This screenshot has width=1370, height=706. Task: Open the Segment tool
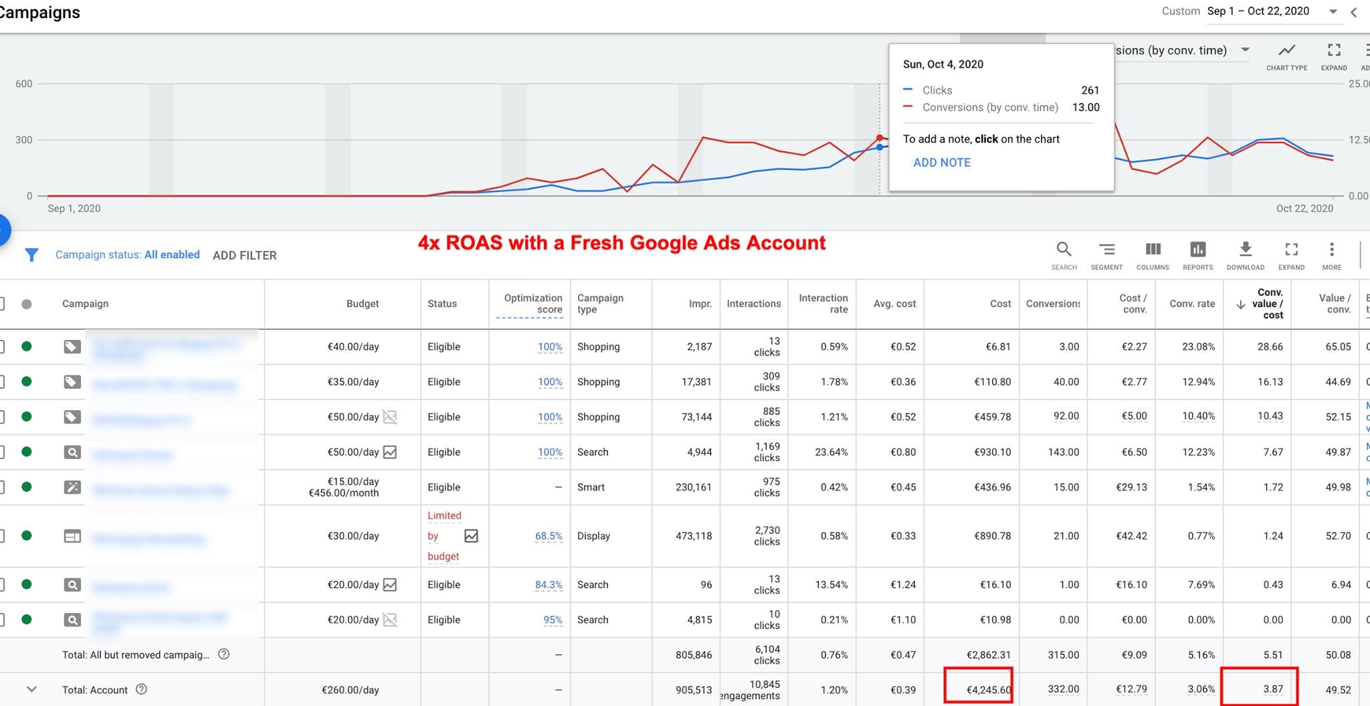point(1106,255)
